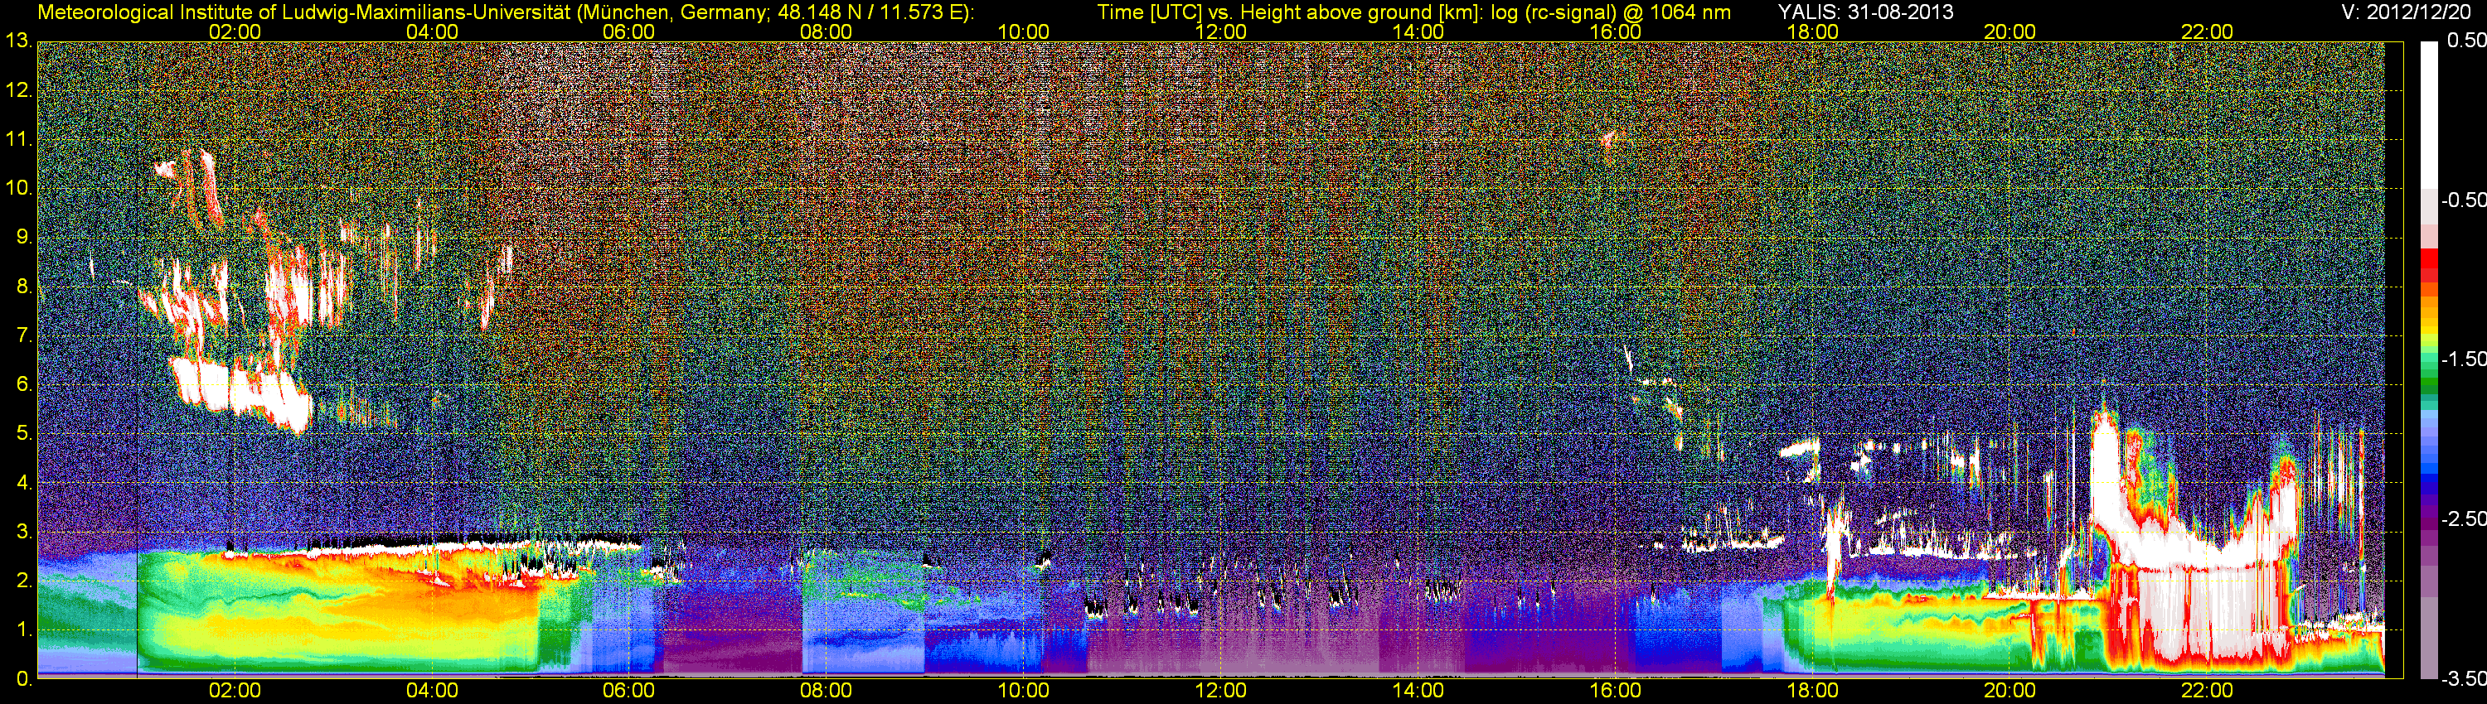
Task: Click the 2. km height axis label
Action: coord(23,581)
